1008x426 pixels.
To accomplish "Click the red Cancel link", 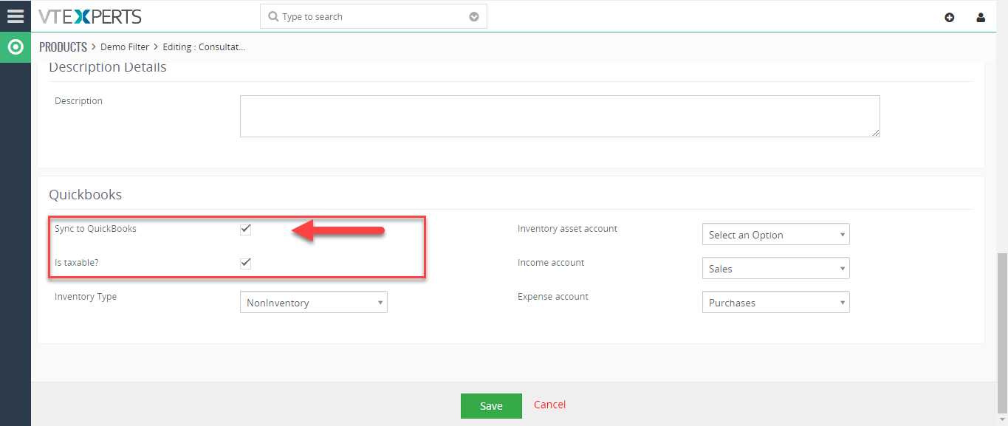I will (550, 405).
